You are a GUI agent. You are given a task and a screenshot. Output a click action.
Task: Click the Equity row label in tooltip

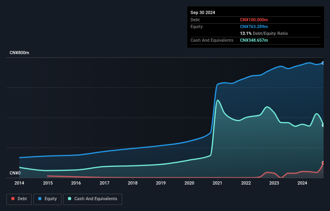tap(197, 26)
